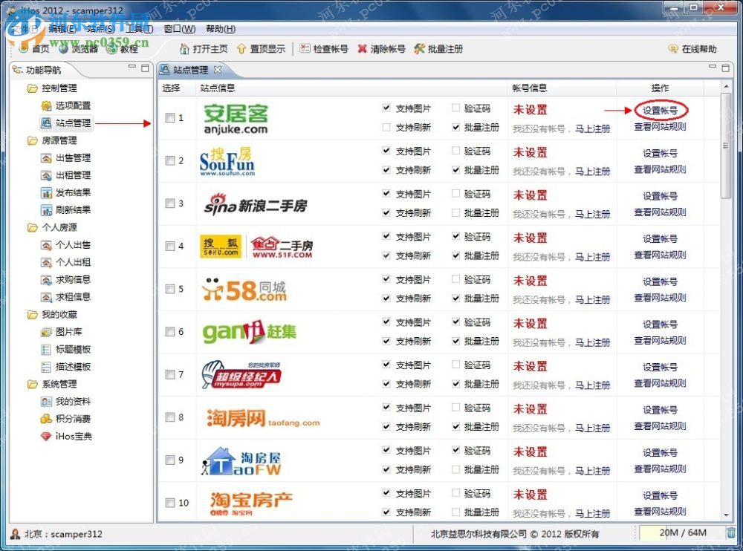Click 打开主页 to open main page
Viewport: 743px width, 551px height.
click(x=209, y=49)
